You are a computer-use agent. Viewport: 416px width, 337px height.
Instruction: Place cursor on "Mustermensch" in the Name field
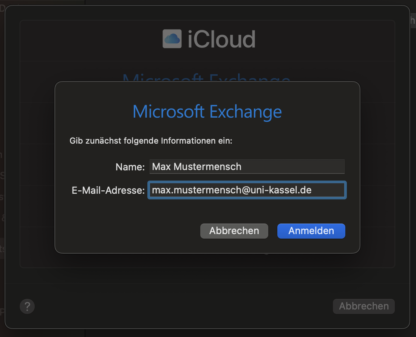pos(207,167)
